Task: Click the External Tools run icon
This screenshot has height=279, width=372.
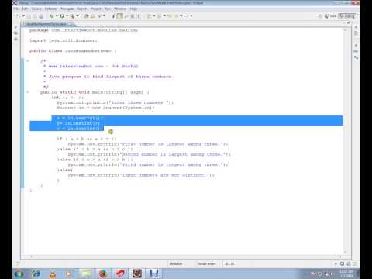Action: coord(72,16)
